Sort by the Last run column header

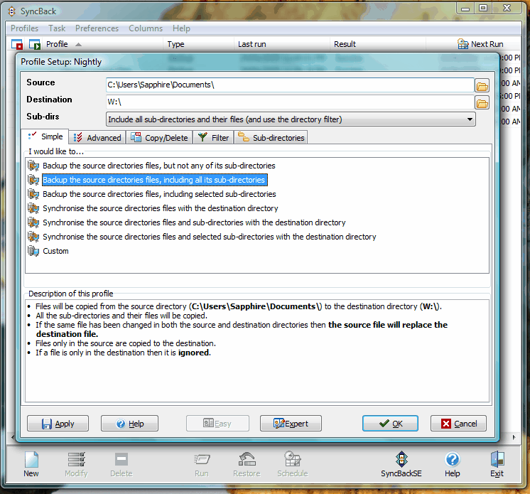click(x=252, y=44)
